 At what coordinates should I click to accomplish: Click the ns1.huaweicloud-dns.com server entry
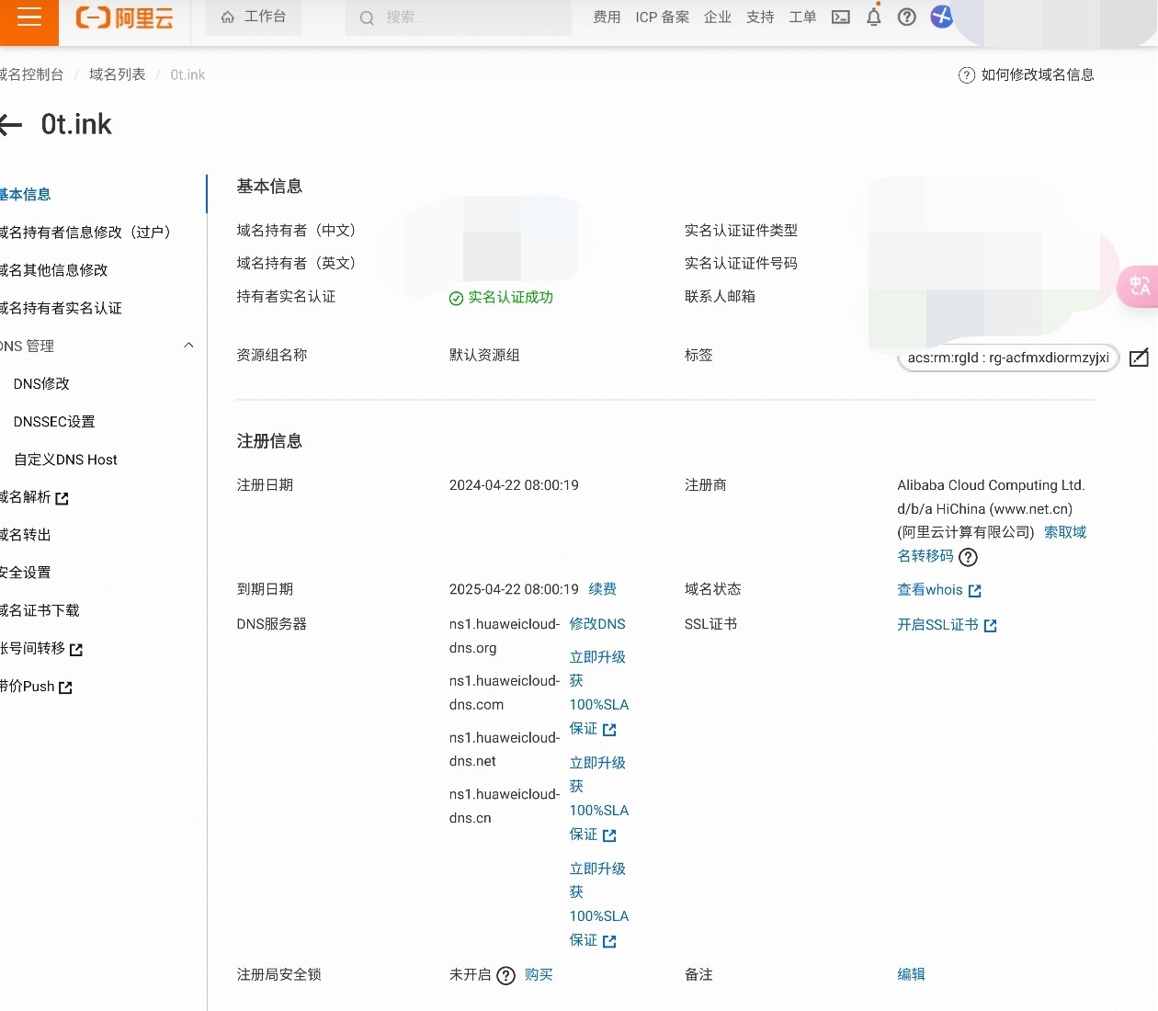coord(505,693)
